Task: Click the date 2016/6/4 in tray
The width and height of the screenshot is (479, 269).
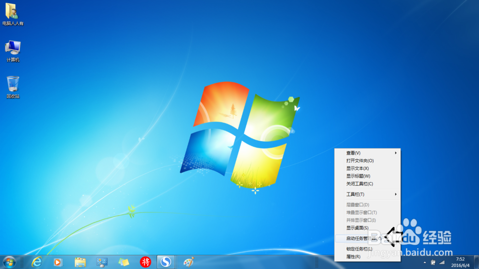Action: pyautogui.click(x=460, y=265)
